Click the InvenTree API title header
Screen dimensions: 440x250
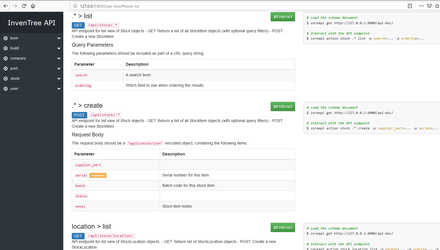[x=32, y=23]
